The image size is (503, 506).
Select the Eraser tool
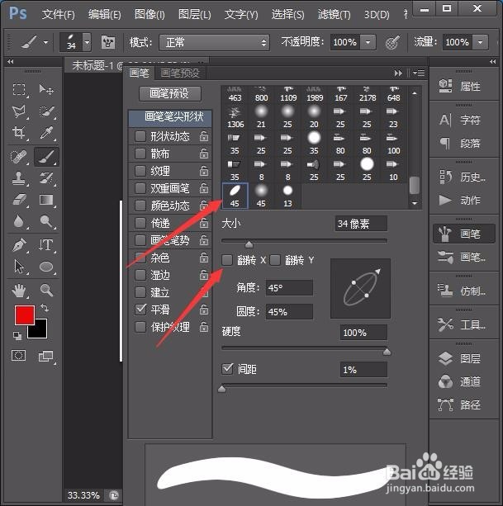(x=19, y=200)
